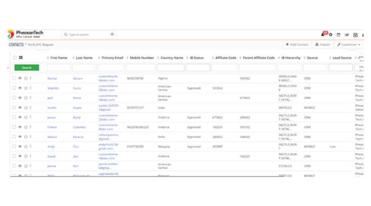Screen dimensions: 371x206
Task: Sort by the First Name column
Action: click(x=58, y=58)
